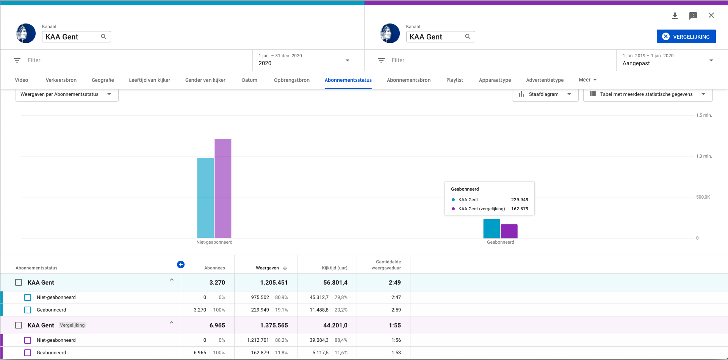728x360 pixels.
Task: Click the purple Geabonneerd comparison bar
Action: (509, 231)
